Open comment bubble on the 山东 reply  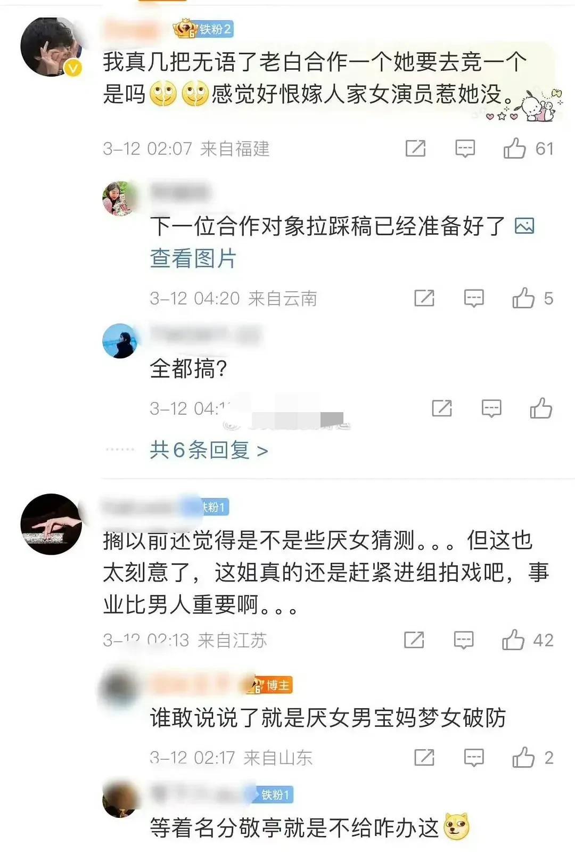click(x=474, y=758)
